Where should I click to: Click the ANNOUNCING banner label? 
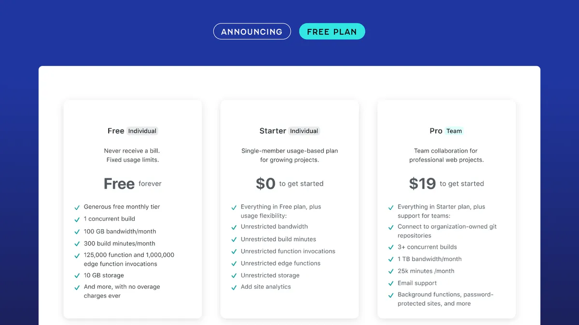(x=252, y=31)
